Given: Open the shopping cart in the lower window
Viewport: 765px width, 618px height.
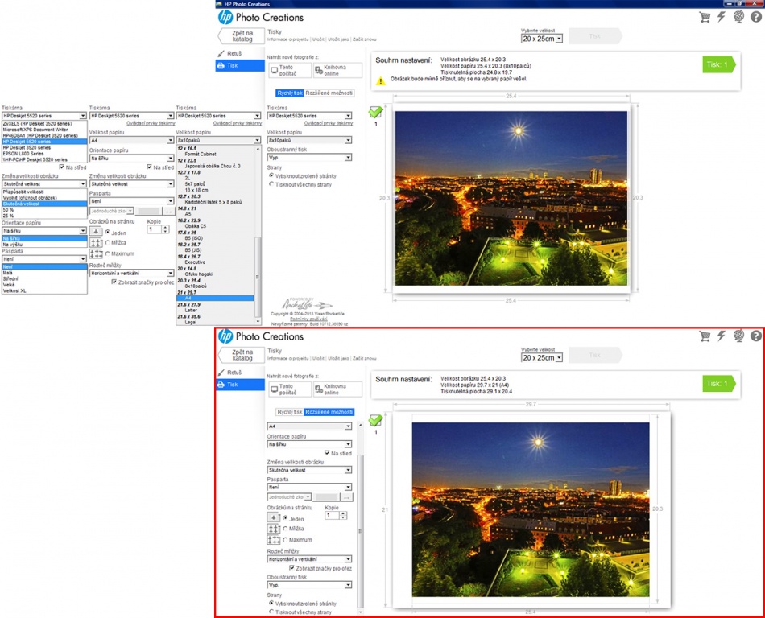Looking at the screenshot, I should click(x=705, y=336).
